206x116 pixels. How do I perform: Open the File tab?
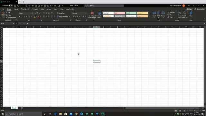point(3,9)
